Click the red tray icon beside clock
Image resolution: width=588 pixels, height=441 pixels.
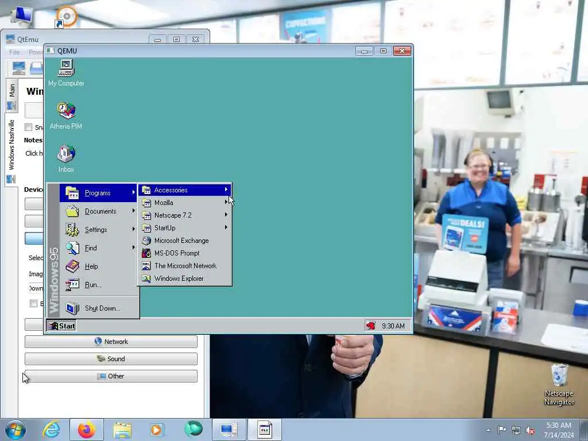pos(370,326)
